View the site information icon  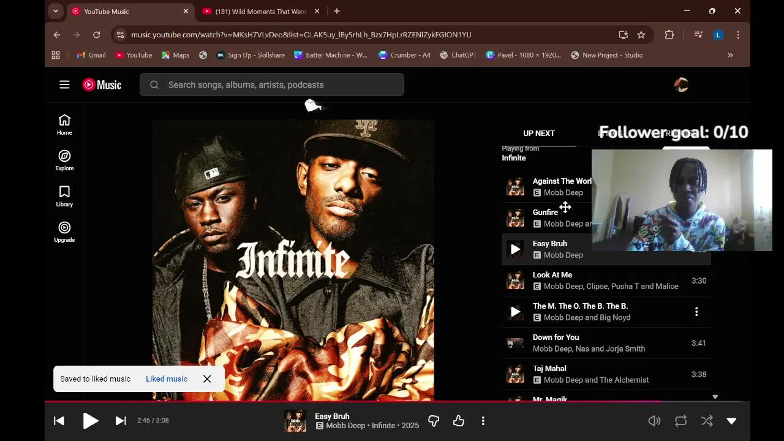[x=120, y=35]
